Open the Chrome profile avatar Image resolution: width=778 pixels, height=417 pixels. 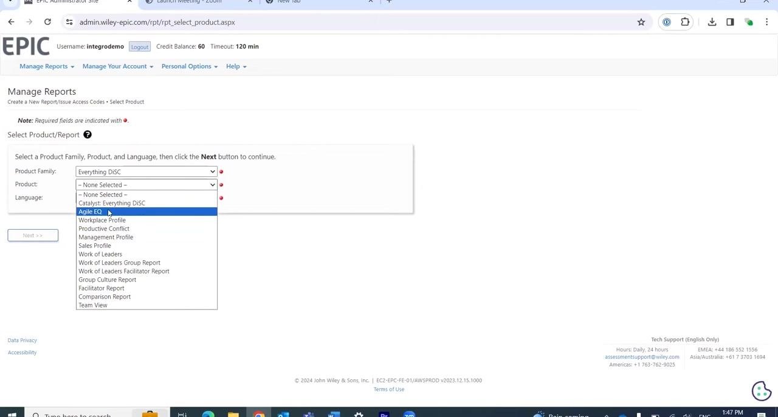[749, 22]
